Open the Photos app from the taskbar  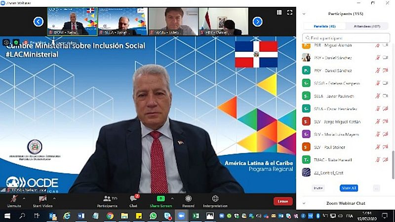click(x=210, y=216)
